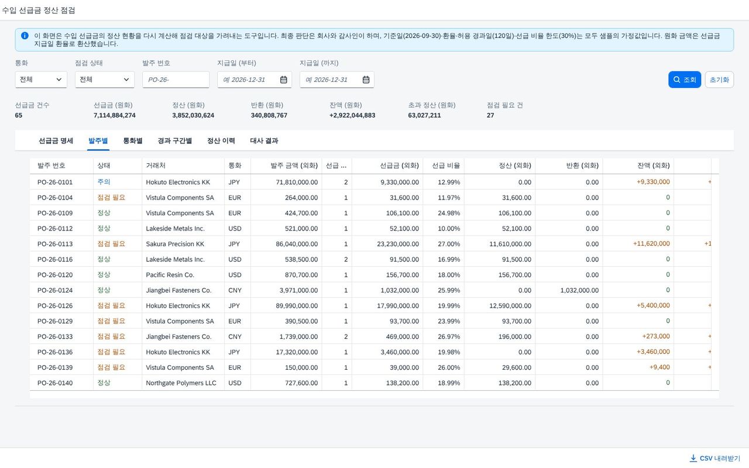Click the 지급일 (부터) date field
The image size is (749, 468).
point(255,80)
